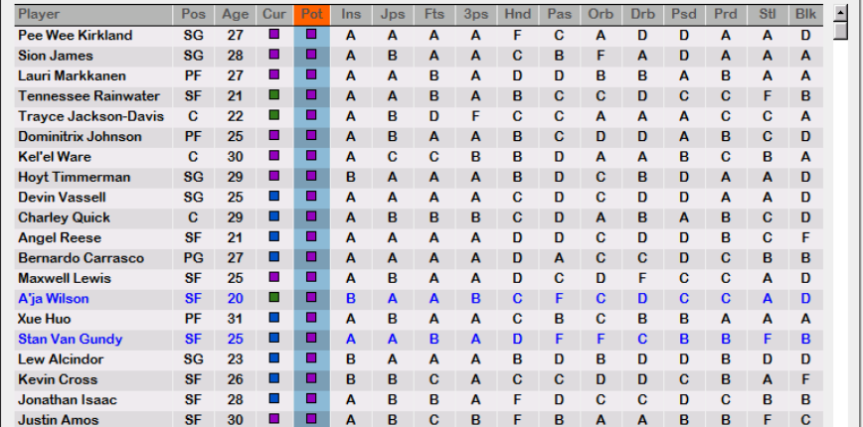Open A'ja Wilson player link
Image resolution: width=863 pixels, height=427 pixels.
[54, 299]
